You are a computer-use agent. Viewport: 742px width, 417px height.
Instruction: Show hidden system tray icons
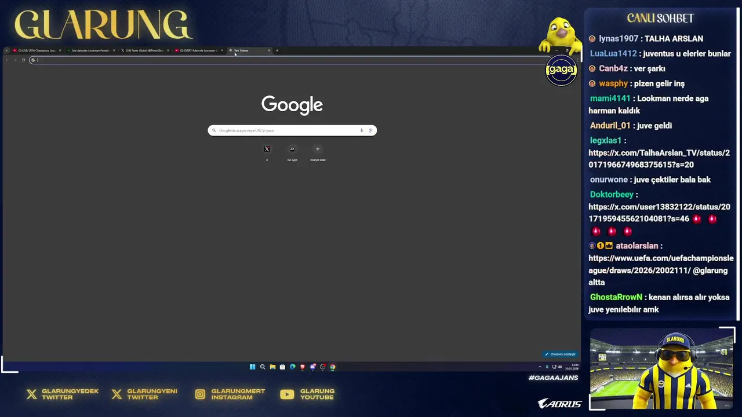pos(540,367)
